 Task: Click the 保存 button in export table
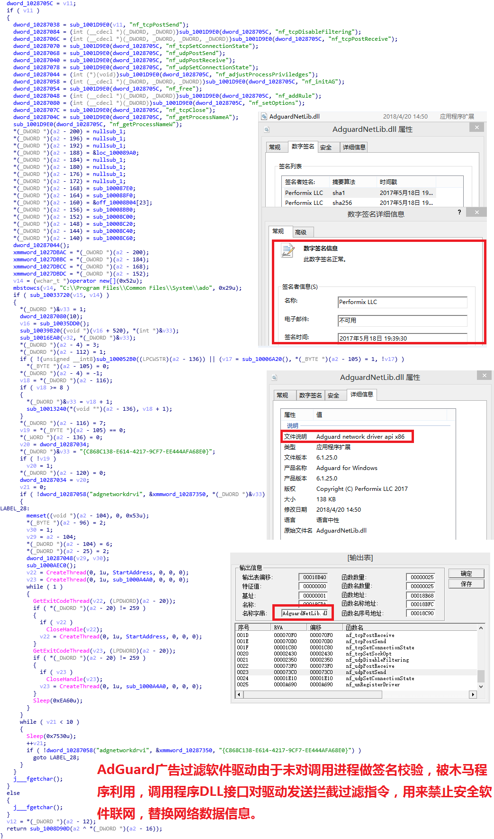pyautogui.click(x=466, y=584)
